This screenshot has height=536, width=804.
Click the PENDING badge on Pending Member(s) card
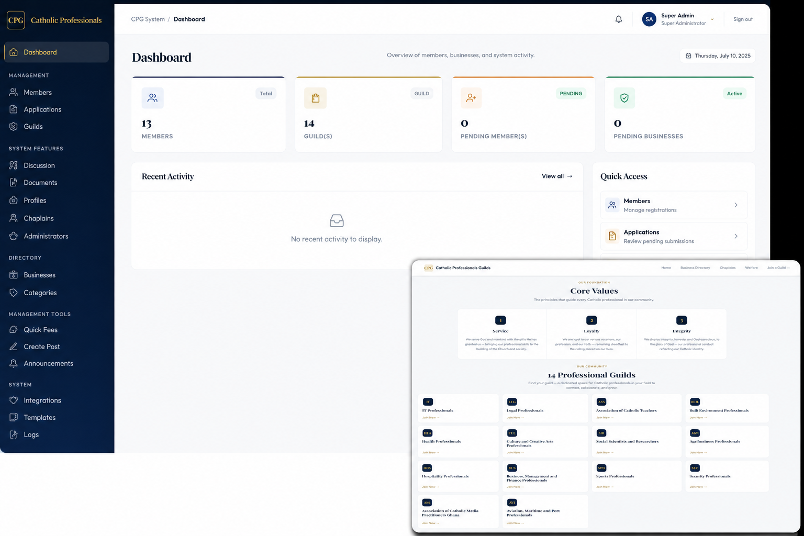[571, 94]
